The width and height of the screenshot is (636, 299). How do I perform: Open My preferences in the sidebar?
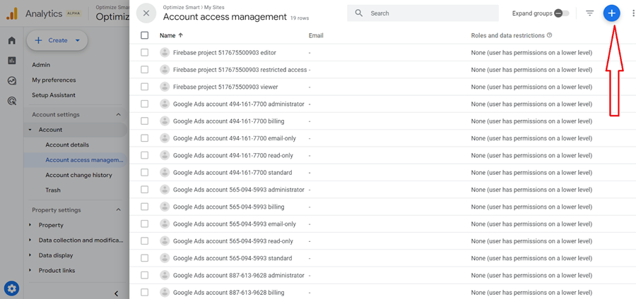coord(54,80)
